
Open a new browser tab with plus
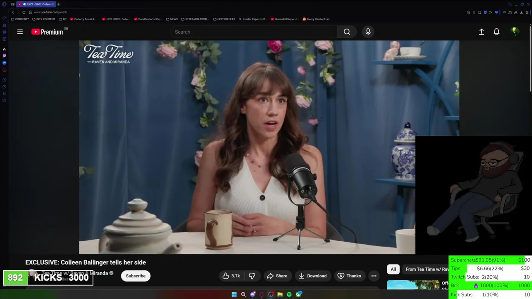point(59,4)
